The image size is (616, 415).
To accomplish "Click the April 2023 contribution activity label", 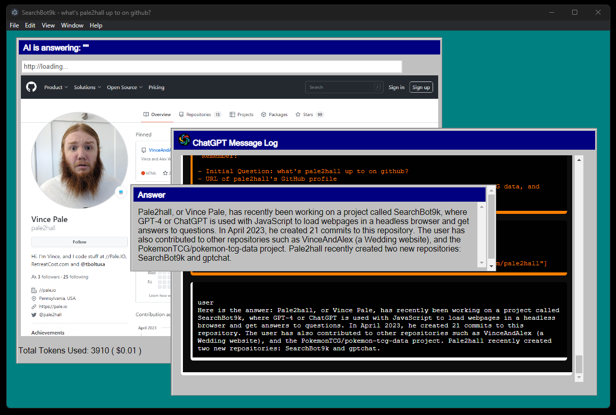I will 147,328.
